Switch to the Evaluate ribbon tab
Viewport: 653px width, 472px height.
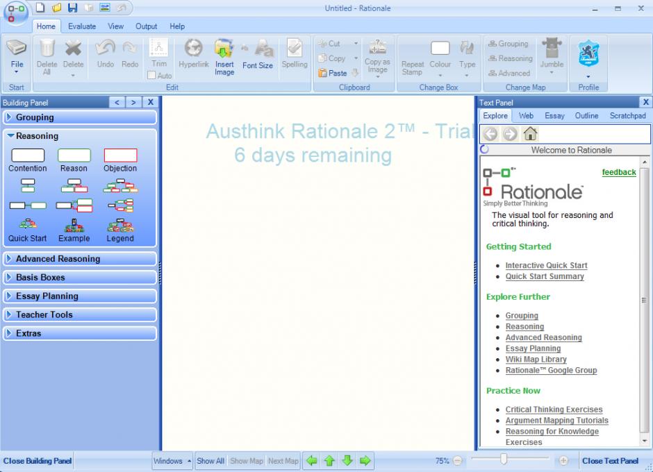(82, 26)
